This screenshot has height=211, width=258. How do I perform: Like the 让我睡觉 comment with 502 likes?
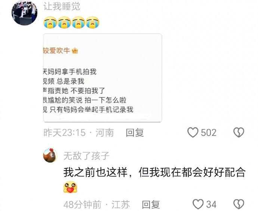click(193, 132)
